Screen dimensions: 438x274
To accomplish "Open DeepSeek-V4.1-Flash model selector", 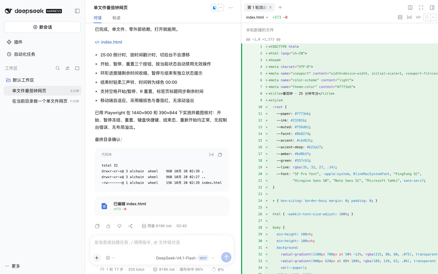I will tap(185, 258).
